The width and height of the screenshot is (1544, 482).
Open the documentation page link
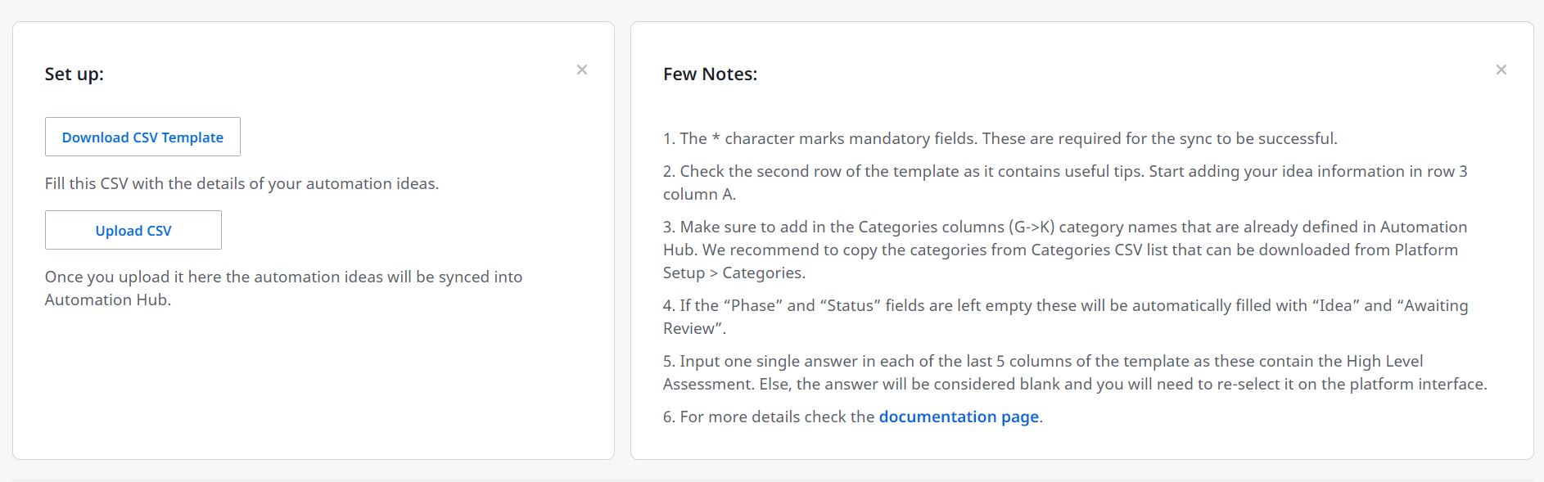coord(959,417)
